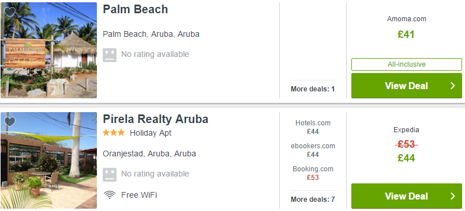Open Palm Beach beach-sign photo thumbnail

pos(48,50)
